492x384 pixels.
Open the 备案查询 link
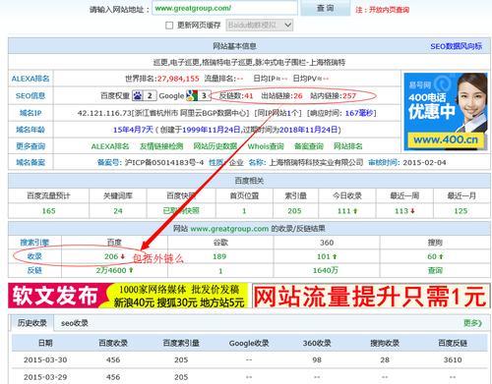tap(308, 146)
